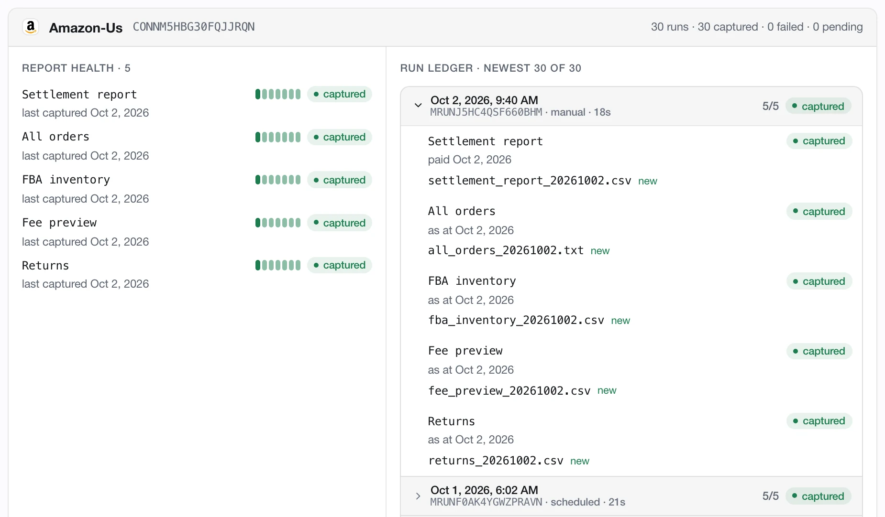
Task: Expand the Oct 1, 2026 6:02 AM run
Action: 418,496
